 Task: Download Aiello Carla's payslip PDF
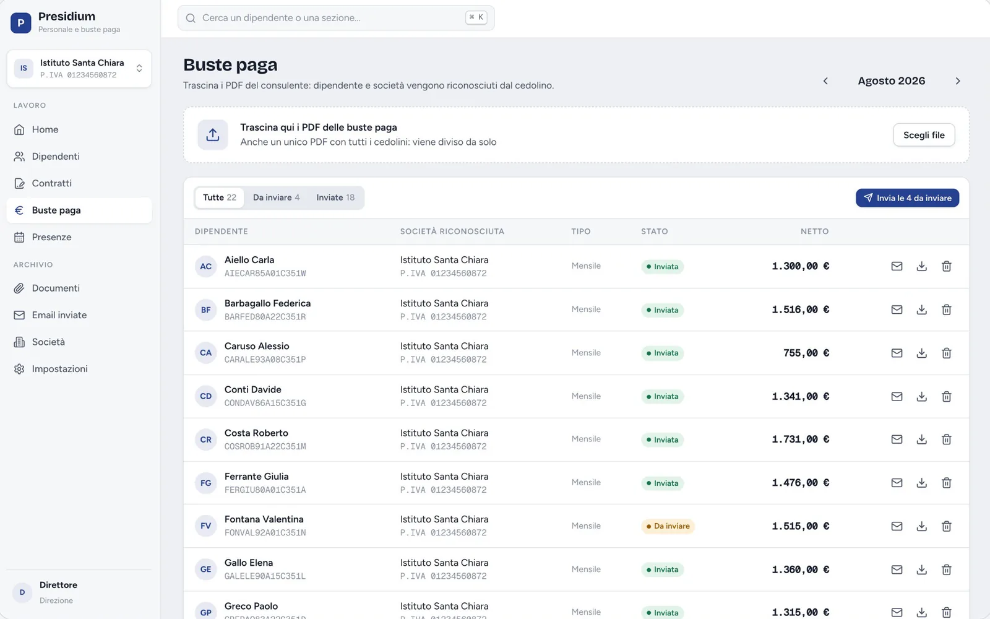[921, 266]
